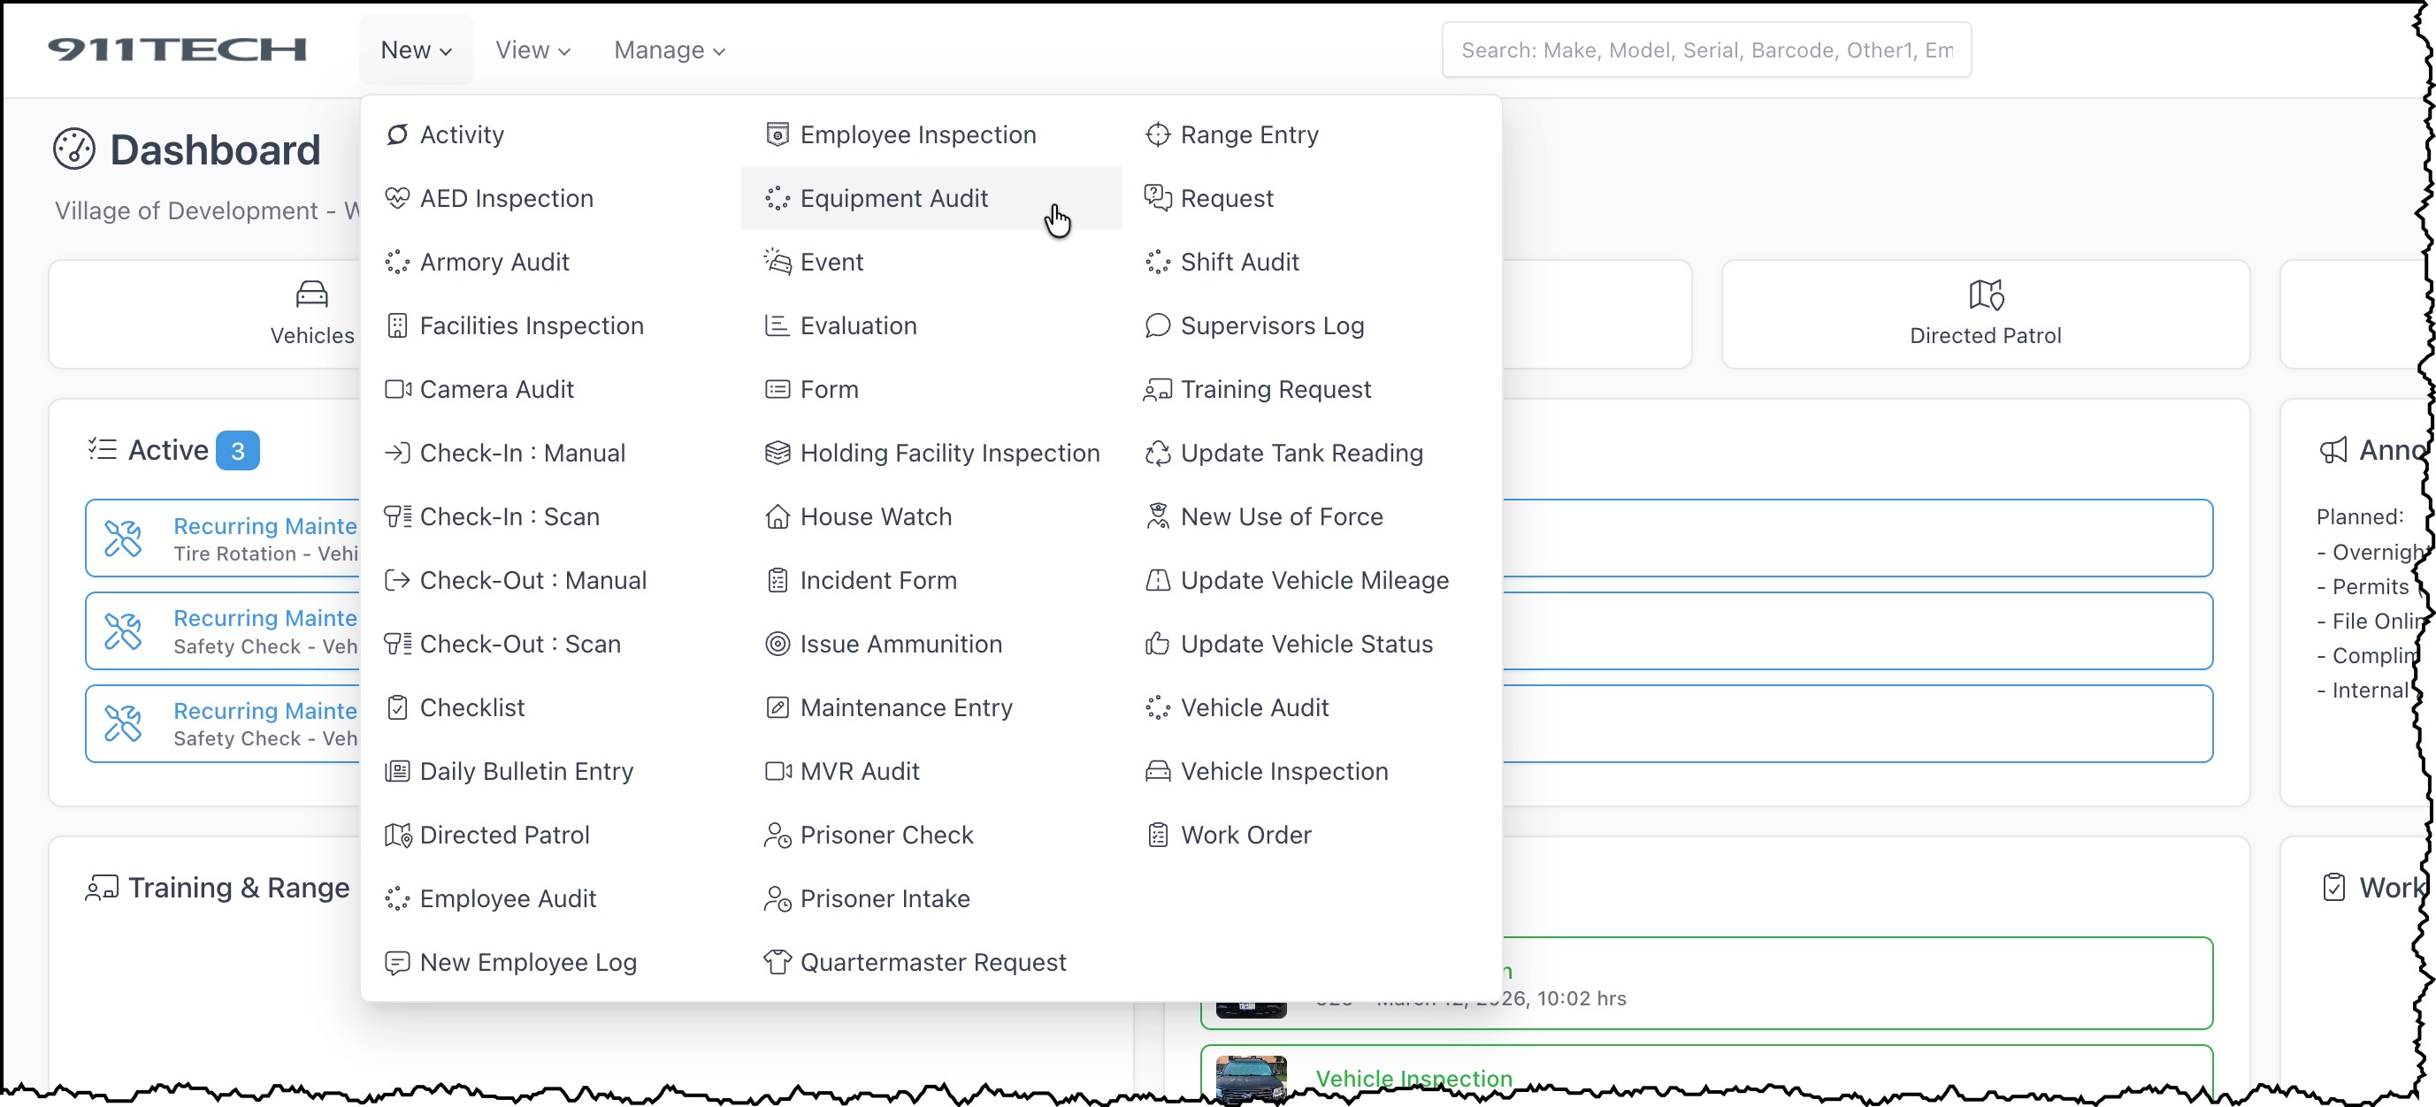Click the vehicle photo thumbnail
The image size is (2436, 1107).
point(1251,1077)
